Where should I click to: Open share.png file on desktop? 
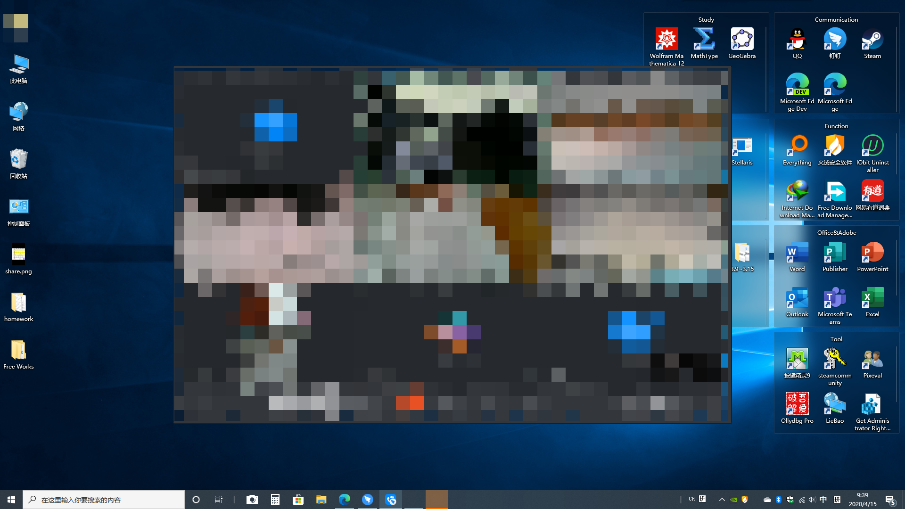[x=18, y=255]
